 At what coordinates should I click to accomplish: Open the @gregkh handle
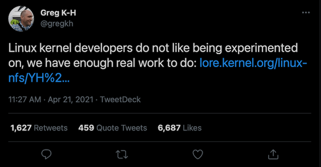pos(57,24)
